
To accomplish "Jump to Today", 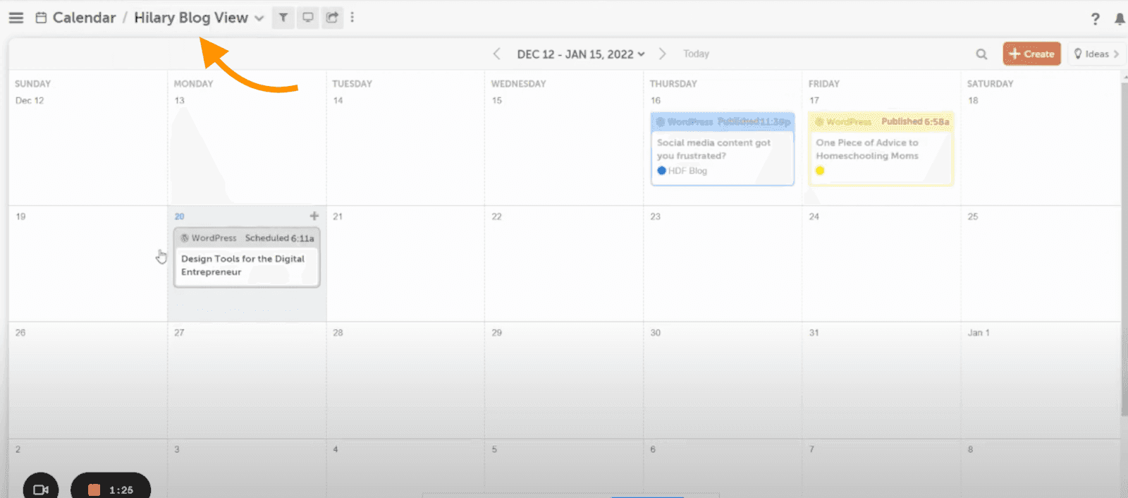I will [696, 54].
